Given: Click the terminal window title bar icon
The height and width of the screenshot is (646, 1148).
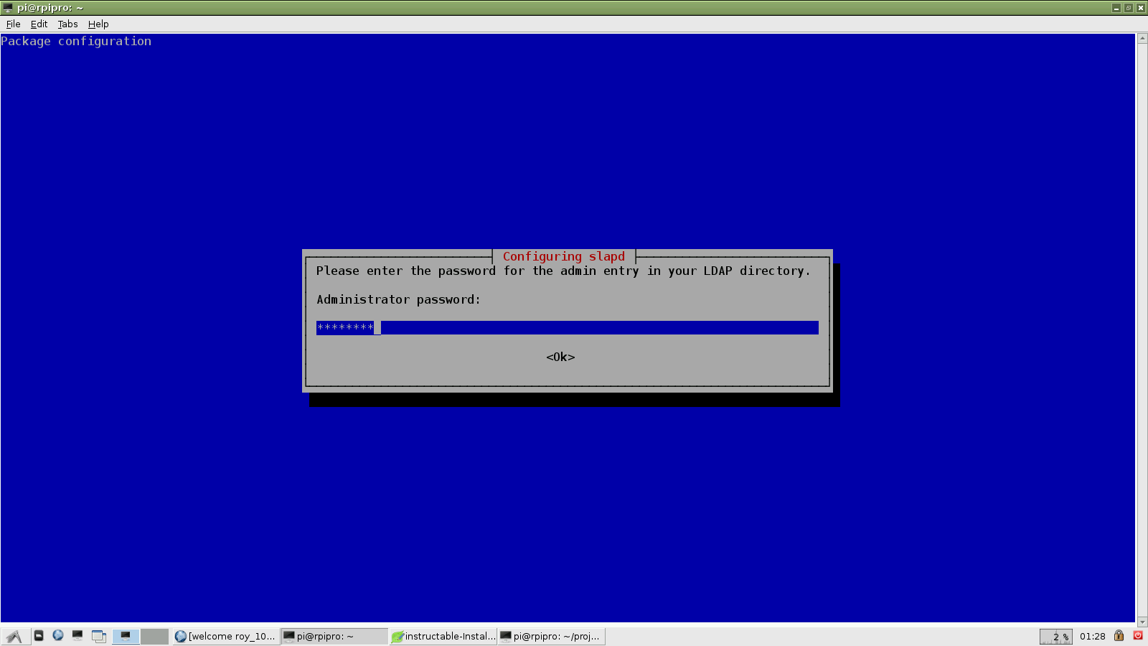Looking at the screenshot, I should click(x=9, y=8).
